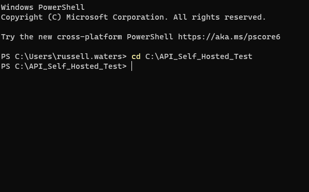Click the word cross-platform
309x192 pixels.
point(89,37)
